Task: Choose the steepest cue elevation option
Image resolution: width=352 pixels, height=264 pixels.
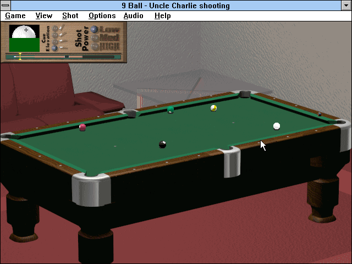Action: 55,29
